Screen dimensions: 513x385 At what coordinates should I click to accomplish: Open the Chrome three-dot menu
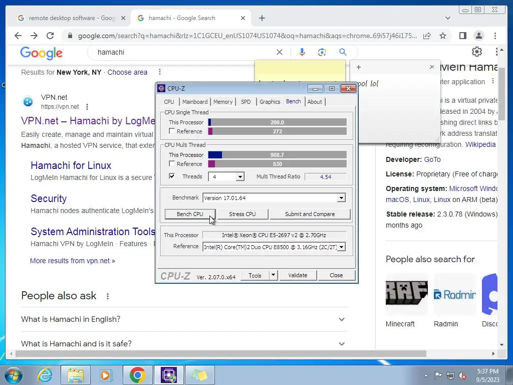tap(495, 36)
